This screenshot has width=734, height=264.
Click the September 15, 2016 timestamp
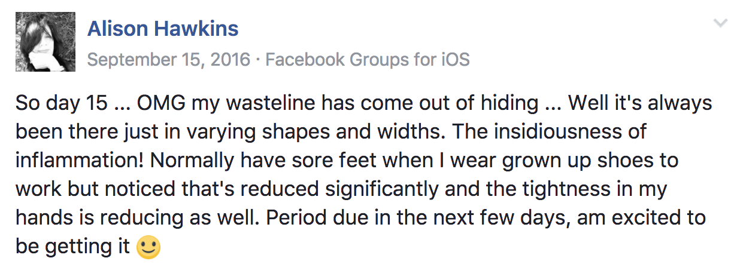click(x=169, y=59)
